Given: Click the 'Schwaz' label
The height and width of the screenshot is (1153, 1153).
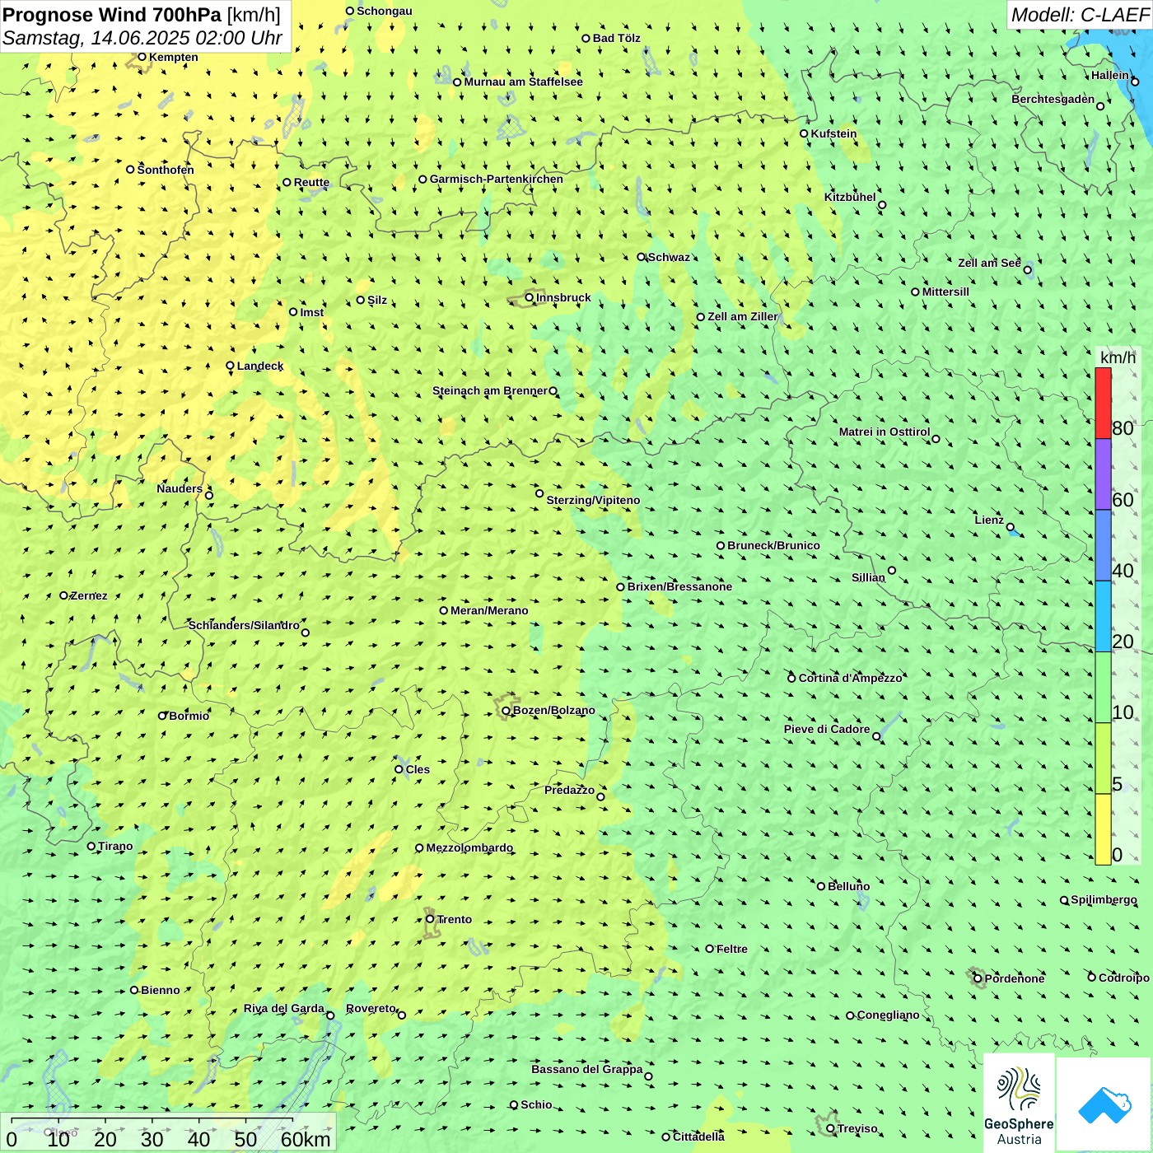Looking at the screenshot, I should (670, 257).
